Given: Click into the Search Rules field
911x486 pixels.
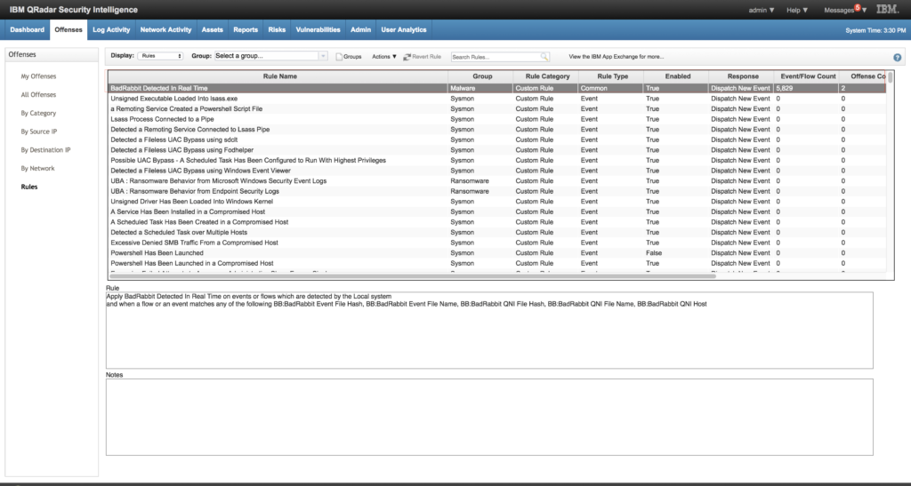Looking at the screenshot, I should pos(496,57).
